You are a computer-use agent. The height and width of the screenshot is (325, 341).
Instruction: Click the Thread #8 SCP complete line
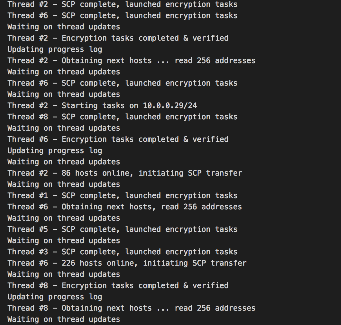pos(122,117)
